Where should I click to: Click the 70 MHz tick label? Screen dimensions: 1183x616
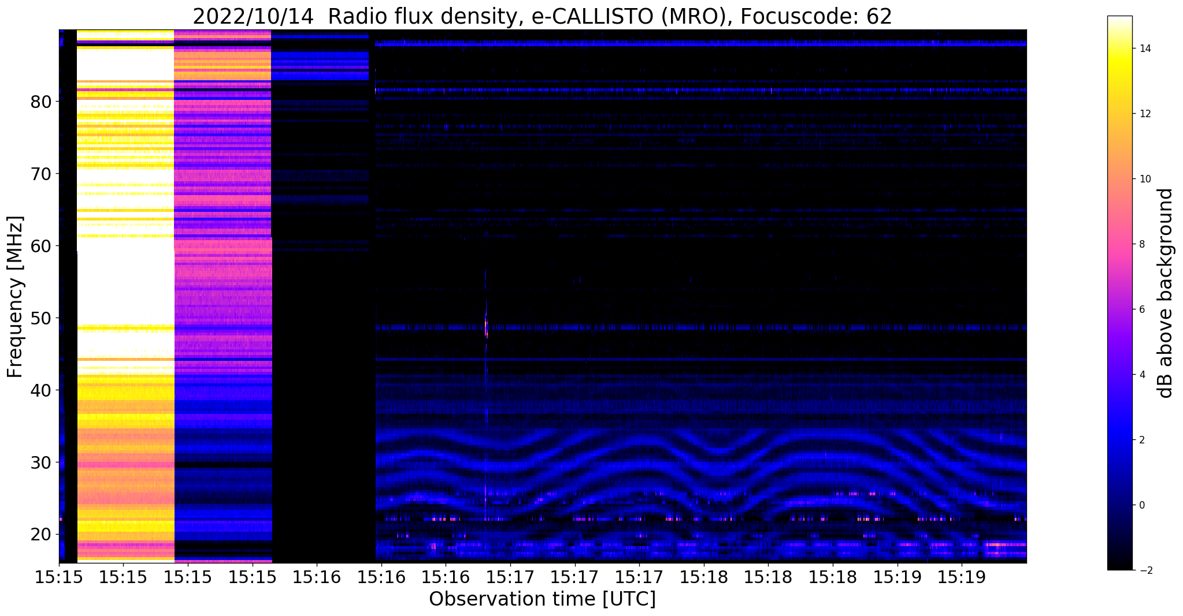tap(41, 174)
